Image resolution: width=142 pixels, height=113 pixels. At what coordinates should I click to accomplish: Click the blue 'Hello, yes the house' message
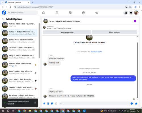point(103,78)
